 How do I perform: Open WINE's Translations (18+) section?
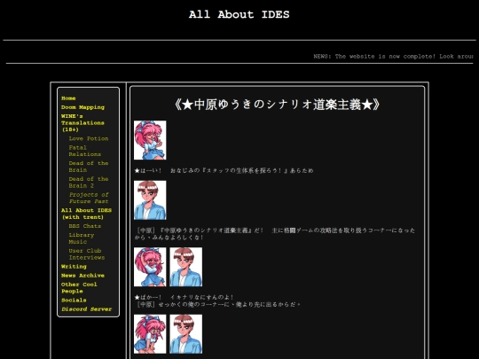(x=82, y=122)
